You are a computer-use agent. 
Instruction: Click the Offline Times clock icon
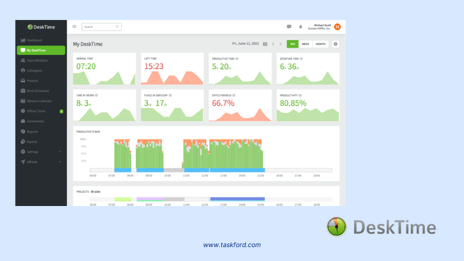pos(23,111)
